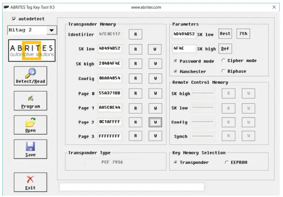The image size is (283, 197).
Task: Read transponder SK low with R button
Action: coord(135,49)
